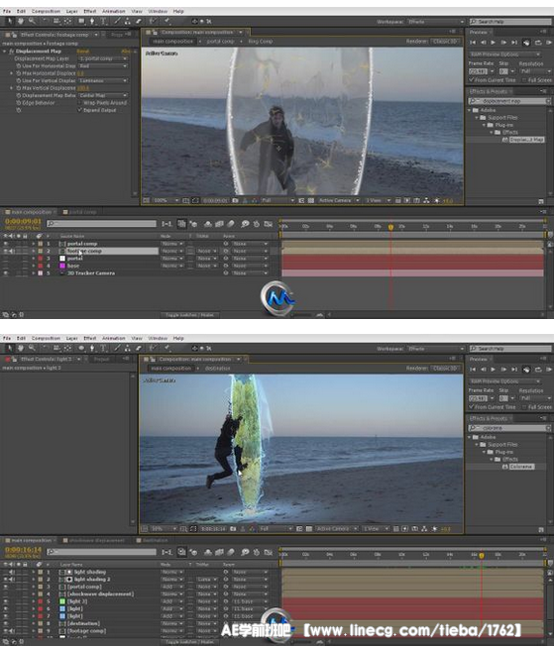Open composition mini-flowchart in 0:00:09:01 timeline

[x=166, y=224]
